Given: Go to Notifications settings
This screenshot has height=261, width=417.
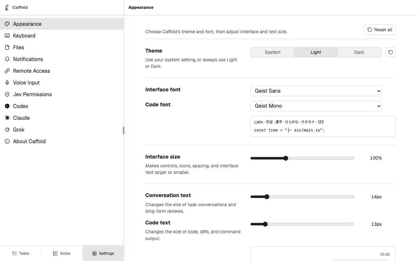Looking at the screenshot, I should tap(62, 59).
